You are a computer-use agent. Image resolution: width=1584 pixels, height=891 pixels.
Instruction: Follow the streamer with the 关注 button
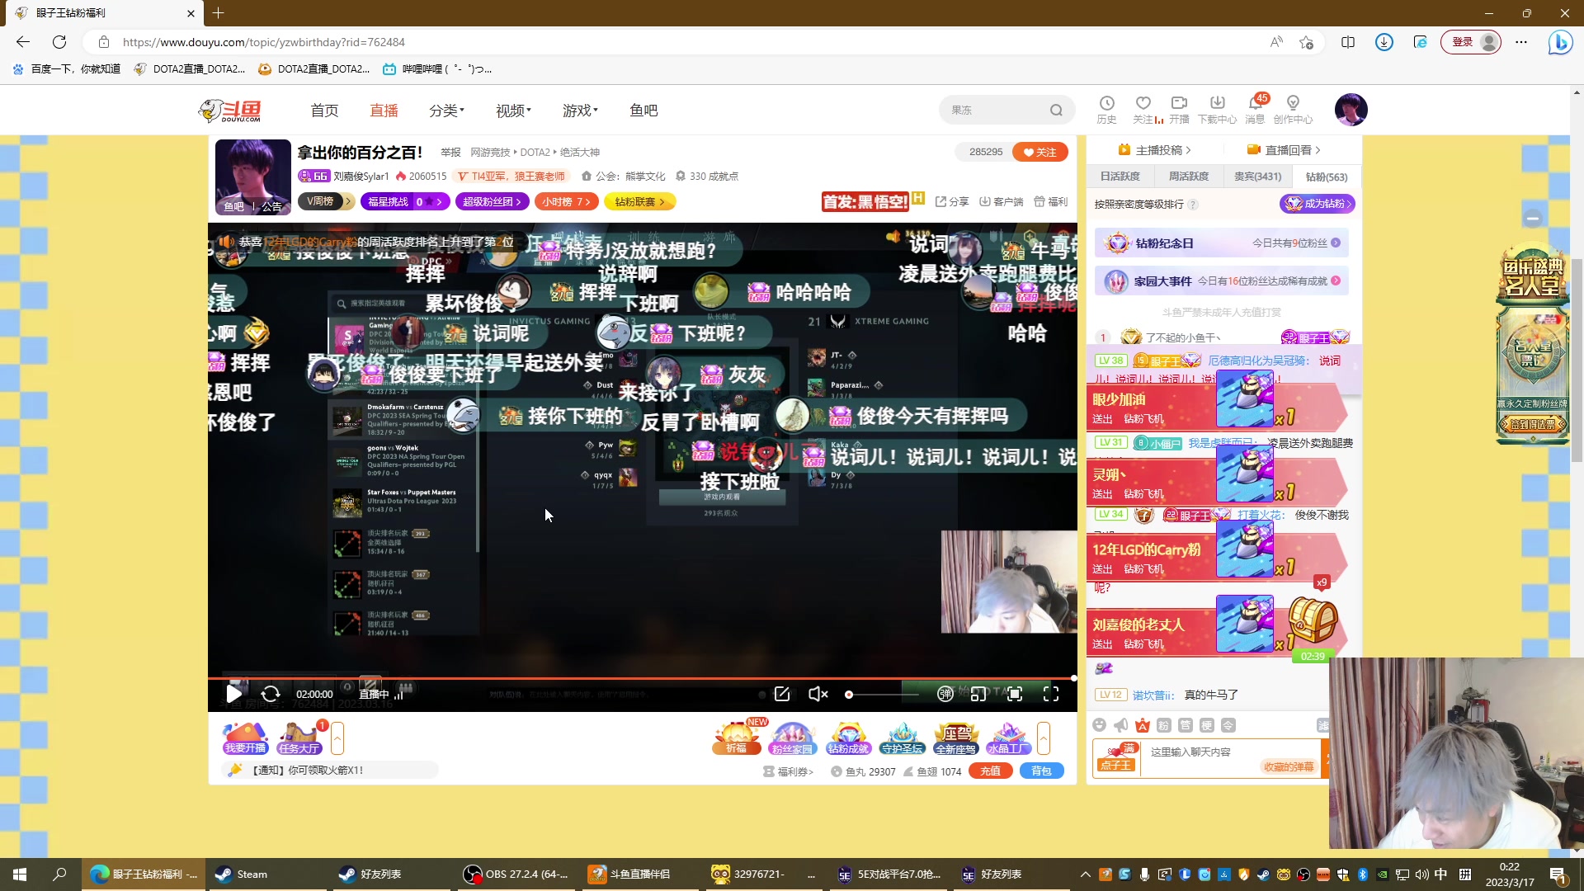(1039, 152)
